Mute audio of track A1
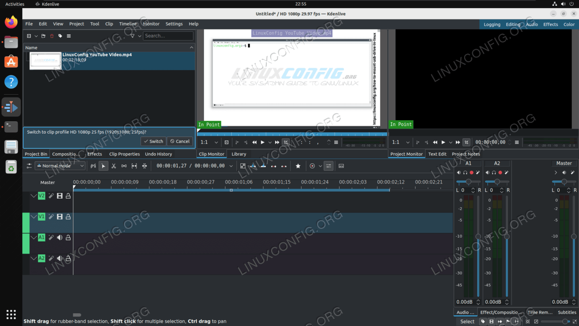This screenshot has height=326, width=579. click(x=60, y=238)
